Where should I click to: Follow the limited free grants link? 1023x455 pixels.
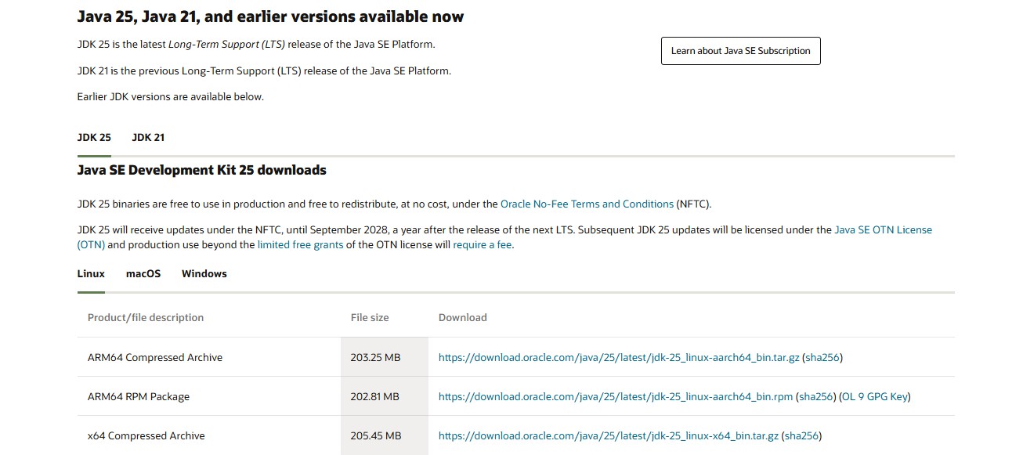click(300, 245)
